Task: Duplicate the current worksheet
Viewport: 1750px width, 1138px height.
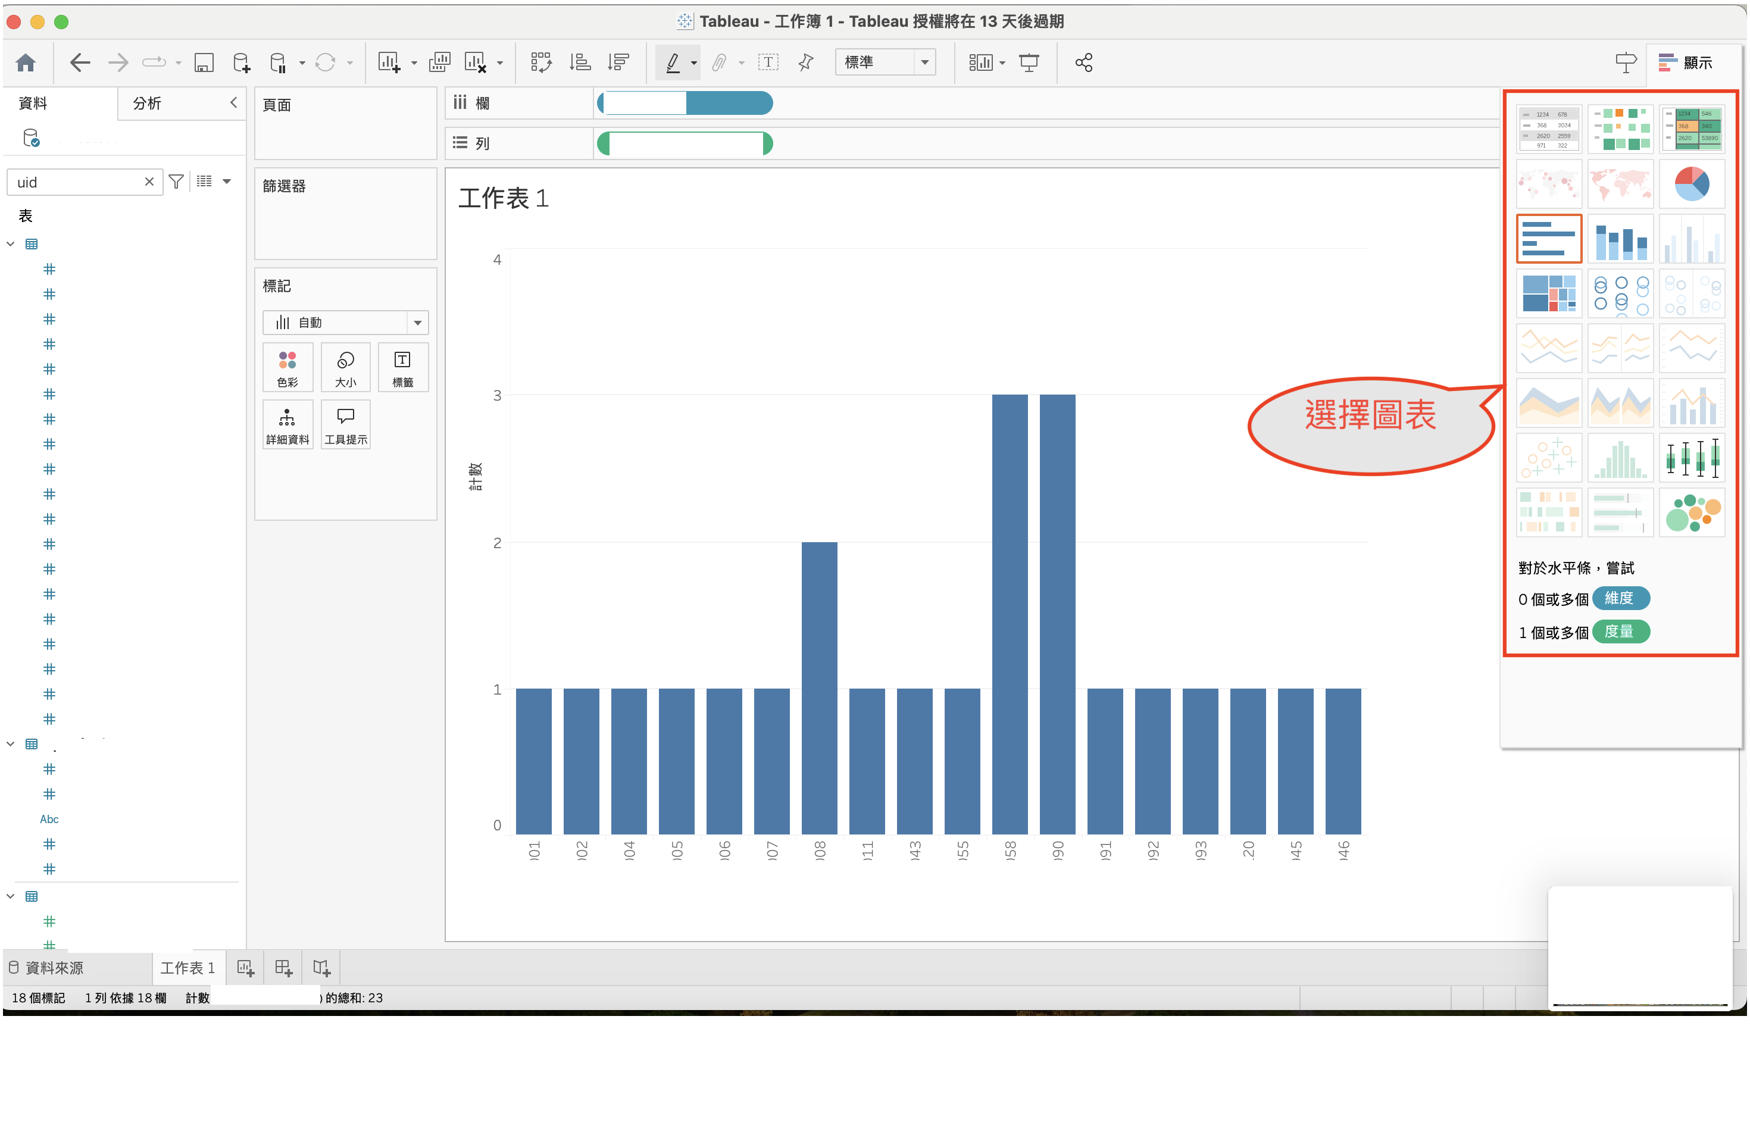Action: tap(440, 62)
